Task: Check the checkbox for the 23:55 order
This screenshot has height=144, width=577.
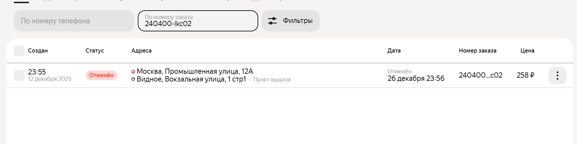Action: click(19, 76)
